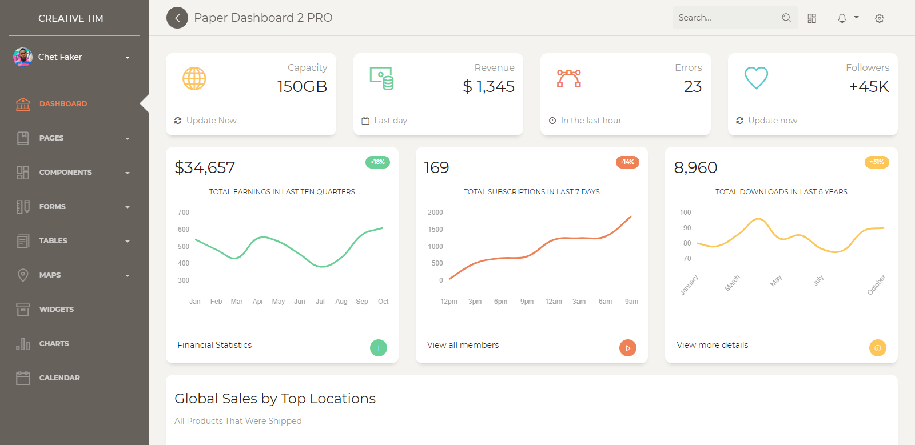Image resolution: width=915 pixels, height=445 pixels.
Task: Click the CREATIVE TIM brand link
Action: click(71, 18)
